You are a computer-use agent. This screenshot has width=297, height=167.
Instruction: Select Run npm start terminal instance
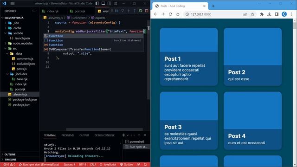136,147
